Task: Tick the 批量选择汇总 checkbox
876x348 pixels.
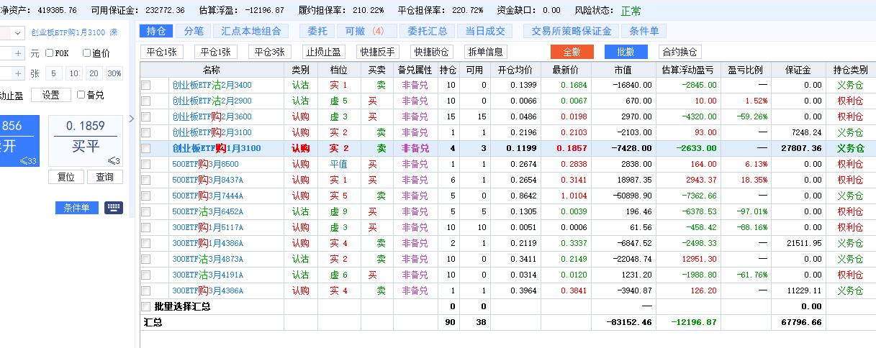Action: pos(146,306)
